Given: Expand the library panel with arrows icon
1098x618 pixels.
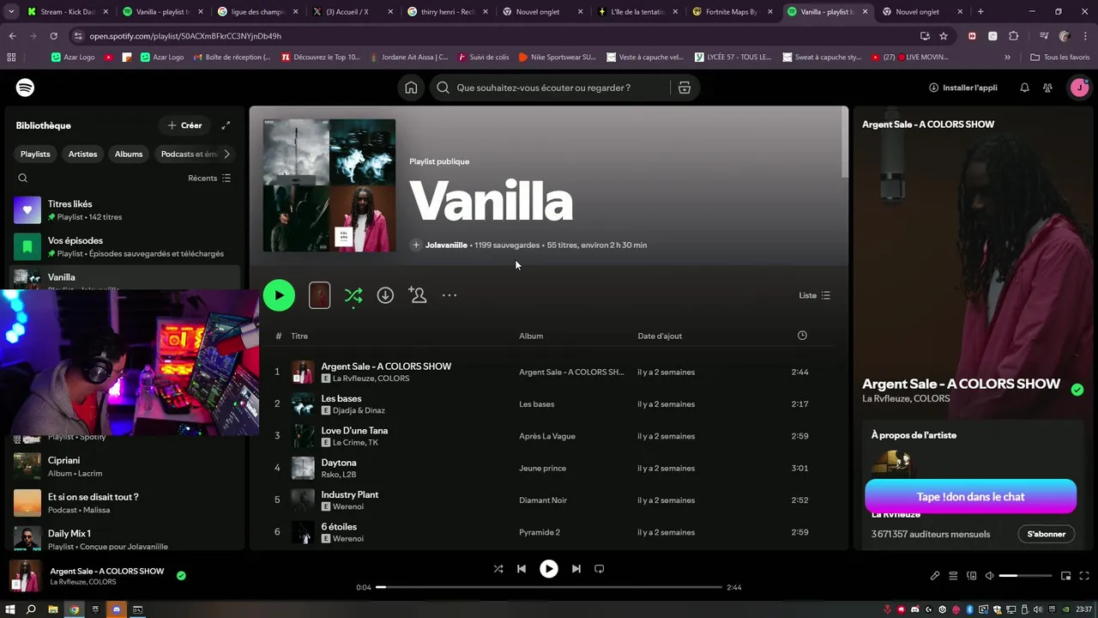Looking at the screenshot, I should pyautogui.click(x=226, y=125).
